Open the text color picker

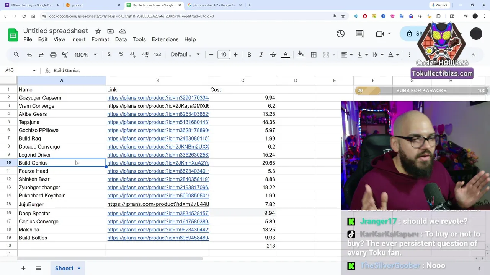pyautogui.click(x=286, y=55)
